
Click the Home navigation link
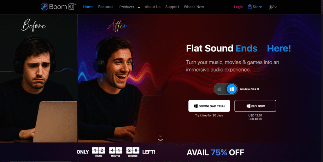click(x=88, y=7)
